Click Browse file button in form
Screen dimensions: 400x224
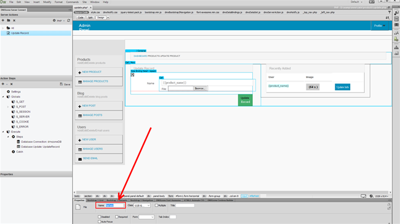point(200,88)
